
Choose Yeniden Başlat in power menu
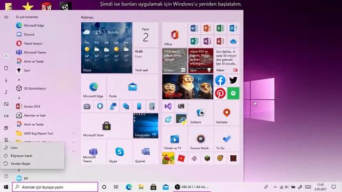(32, 164)
